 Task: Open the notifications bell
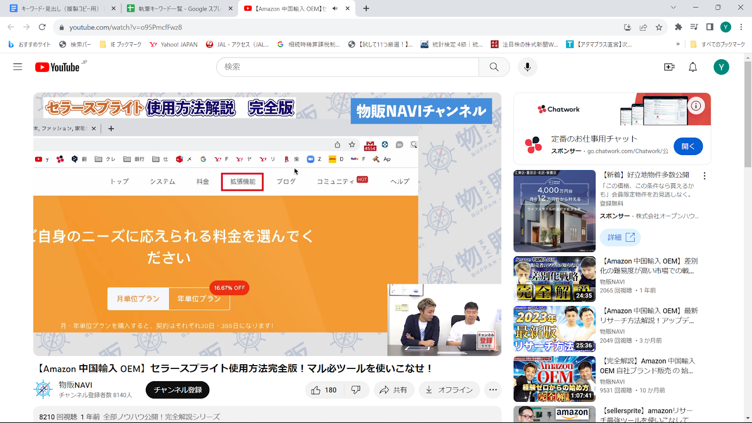[x=693, y=67]
